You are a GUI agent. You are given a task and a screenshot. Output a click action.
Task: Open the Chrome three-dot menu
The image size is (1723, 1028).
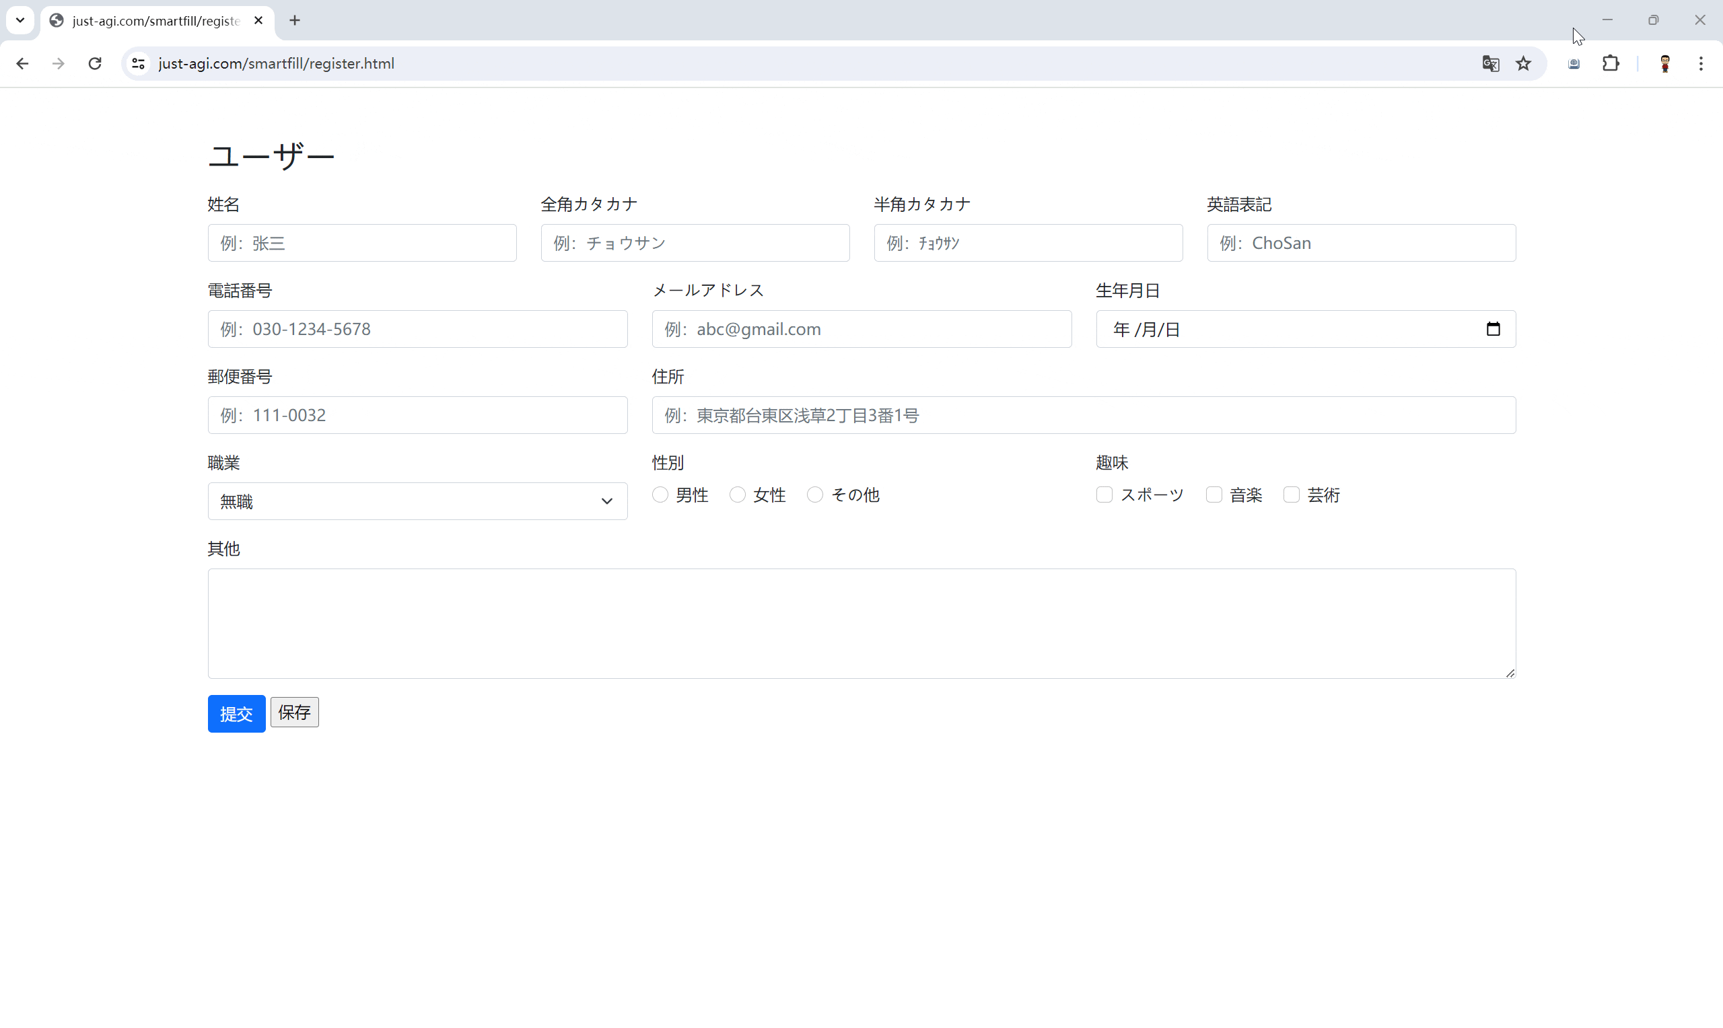(x=1701, y=64)
